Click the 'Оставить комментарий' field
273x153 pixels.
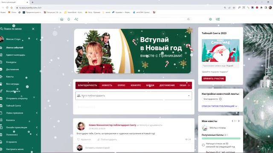coord(98,148)
